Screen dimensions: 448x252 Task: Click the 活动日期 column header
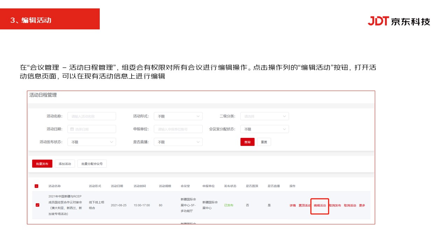coord(117,186)
